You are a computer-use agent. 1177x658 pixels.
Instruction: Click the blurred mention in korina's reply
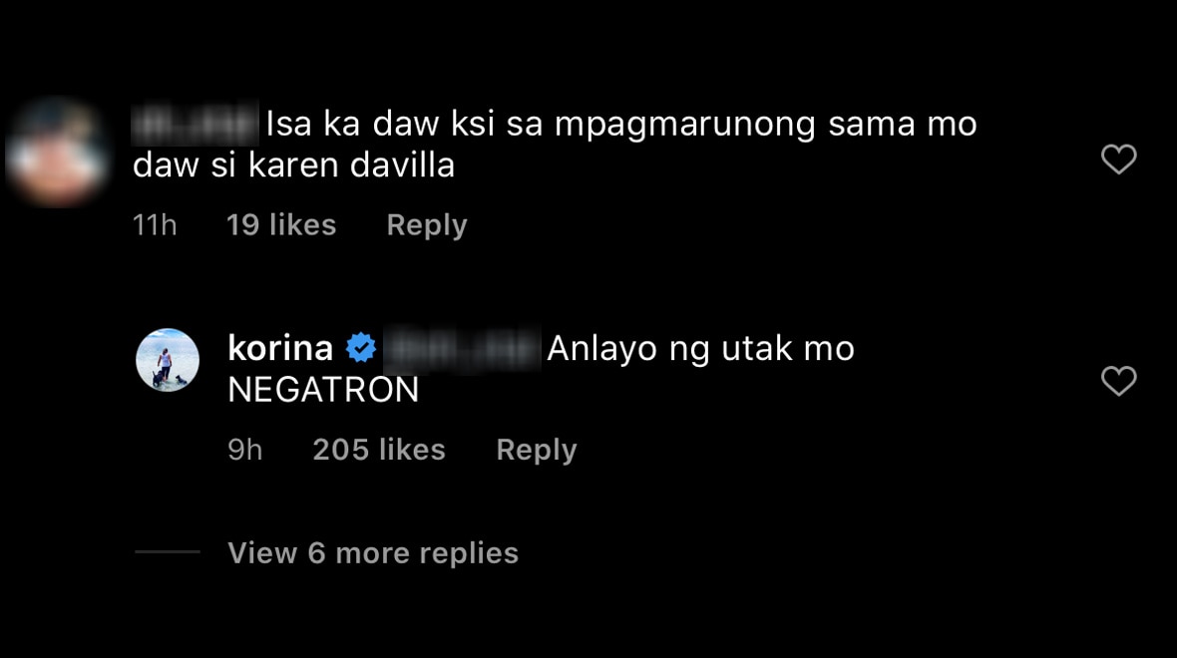coord(463,349)
